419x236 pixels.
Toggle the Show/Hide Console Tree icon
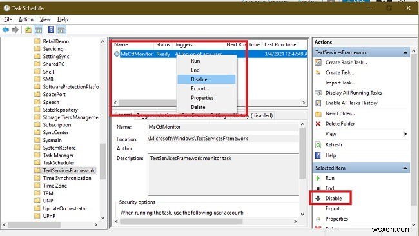(x=39, y=30)
